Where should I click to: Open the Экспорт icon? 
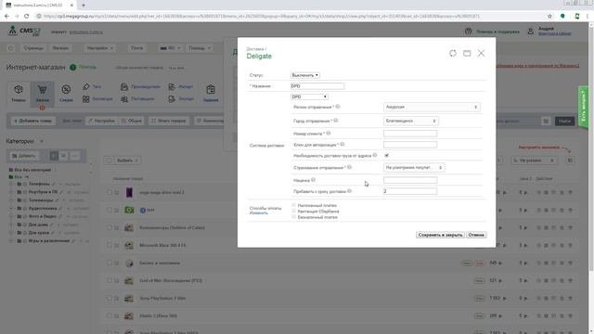pos(172,99)
